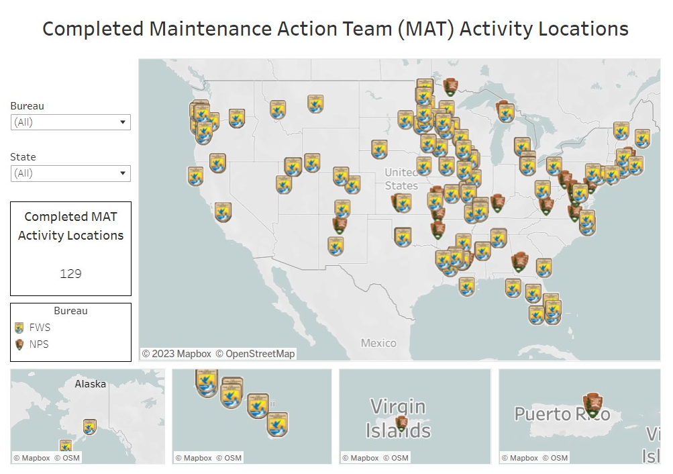Select the NPS swatch in the Bureau legend
Screen dimensions: 673x474
pyautogui.click(x=19, y=344)
